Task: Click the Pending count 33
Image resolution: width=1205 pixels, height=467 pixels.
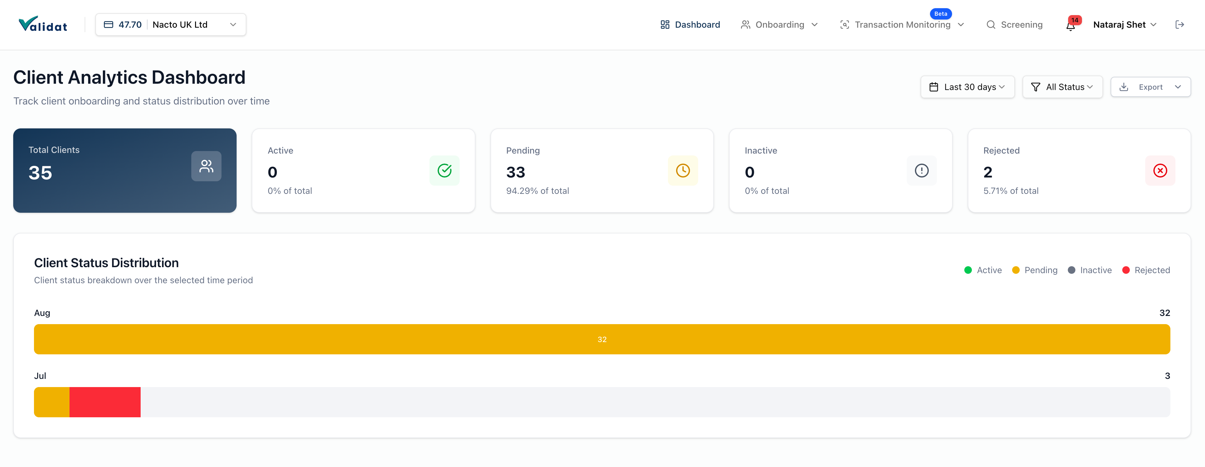Action: pyautogui.click(x=515, y=172)
